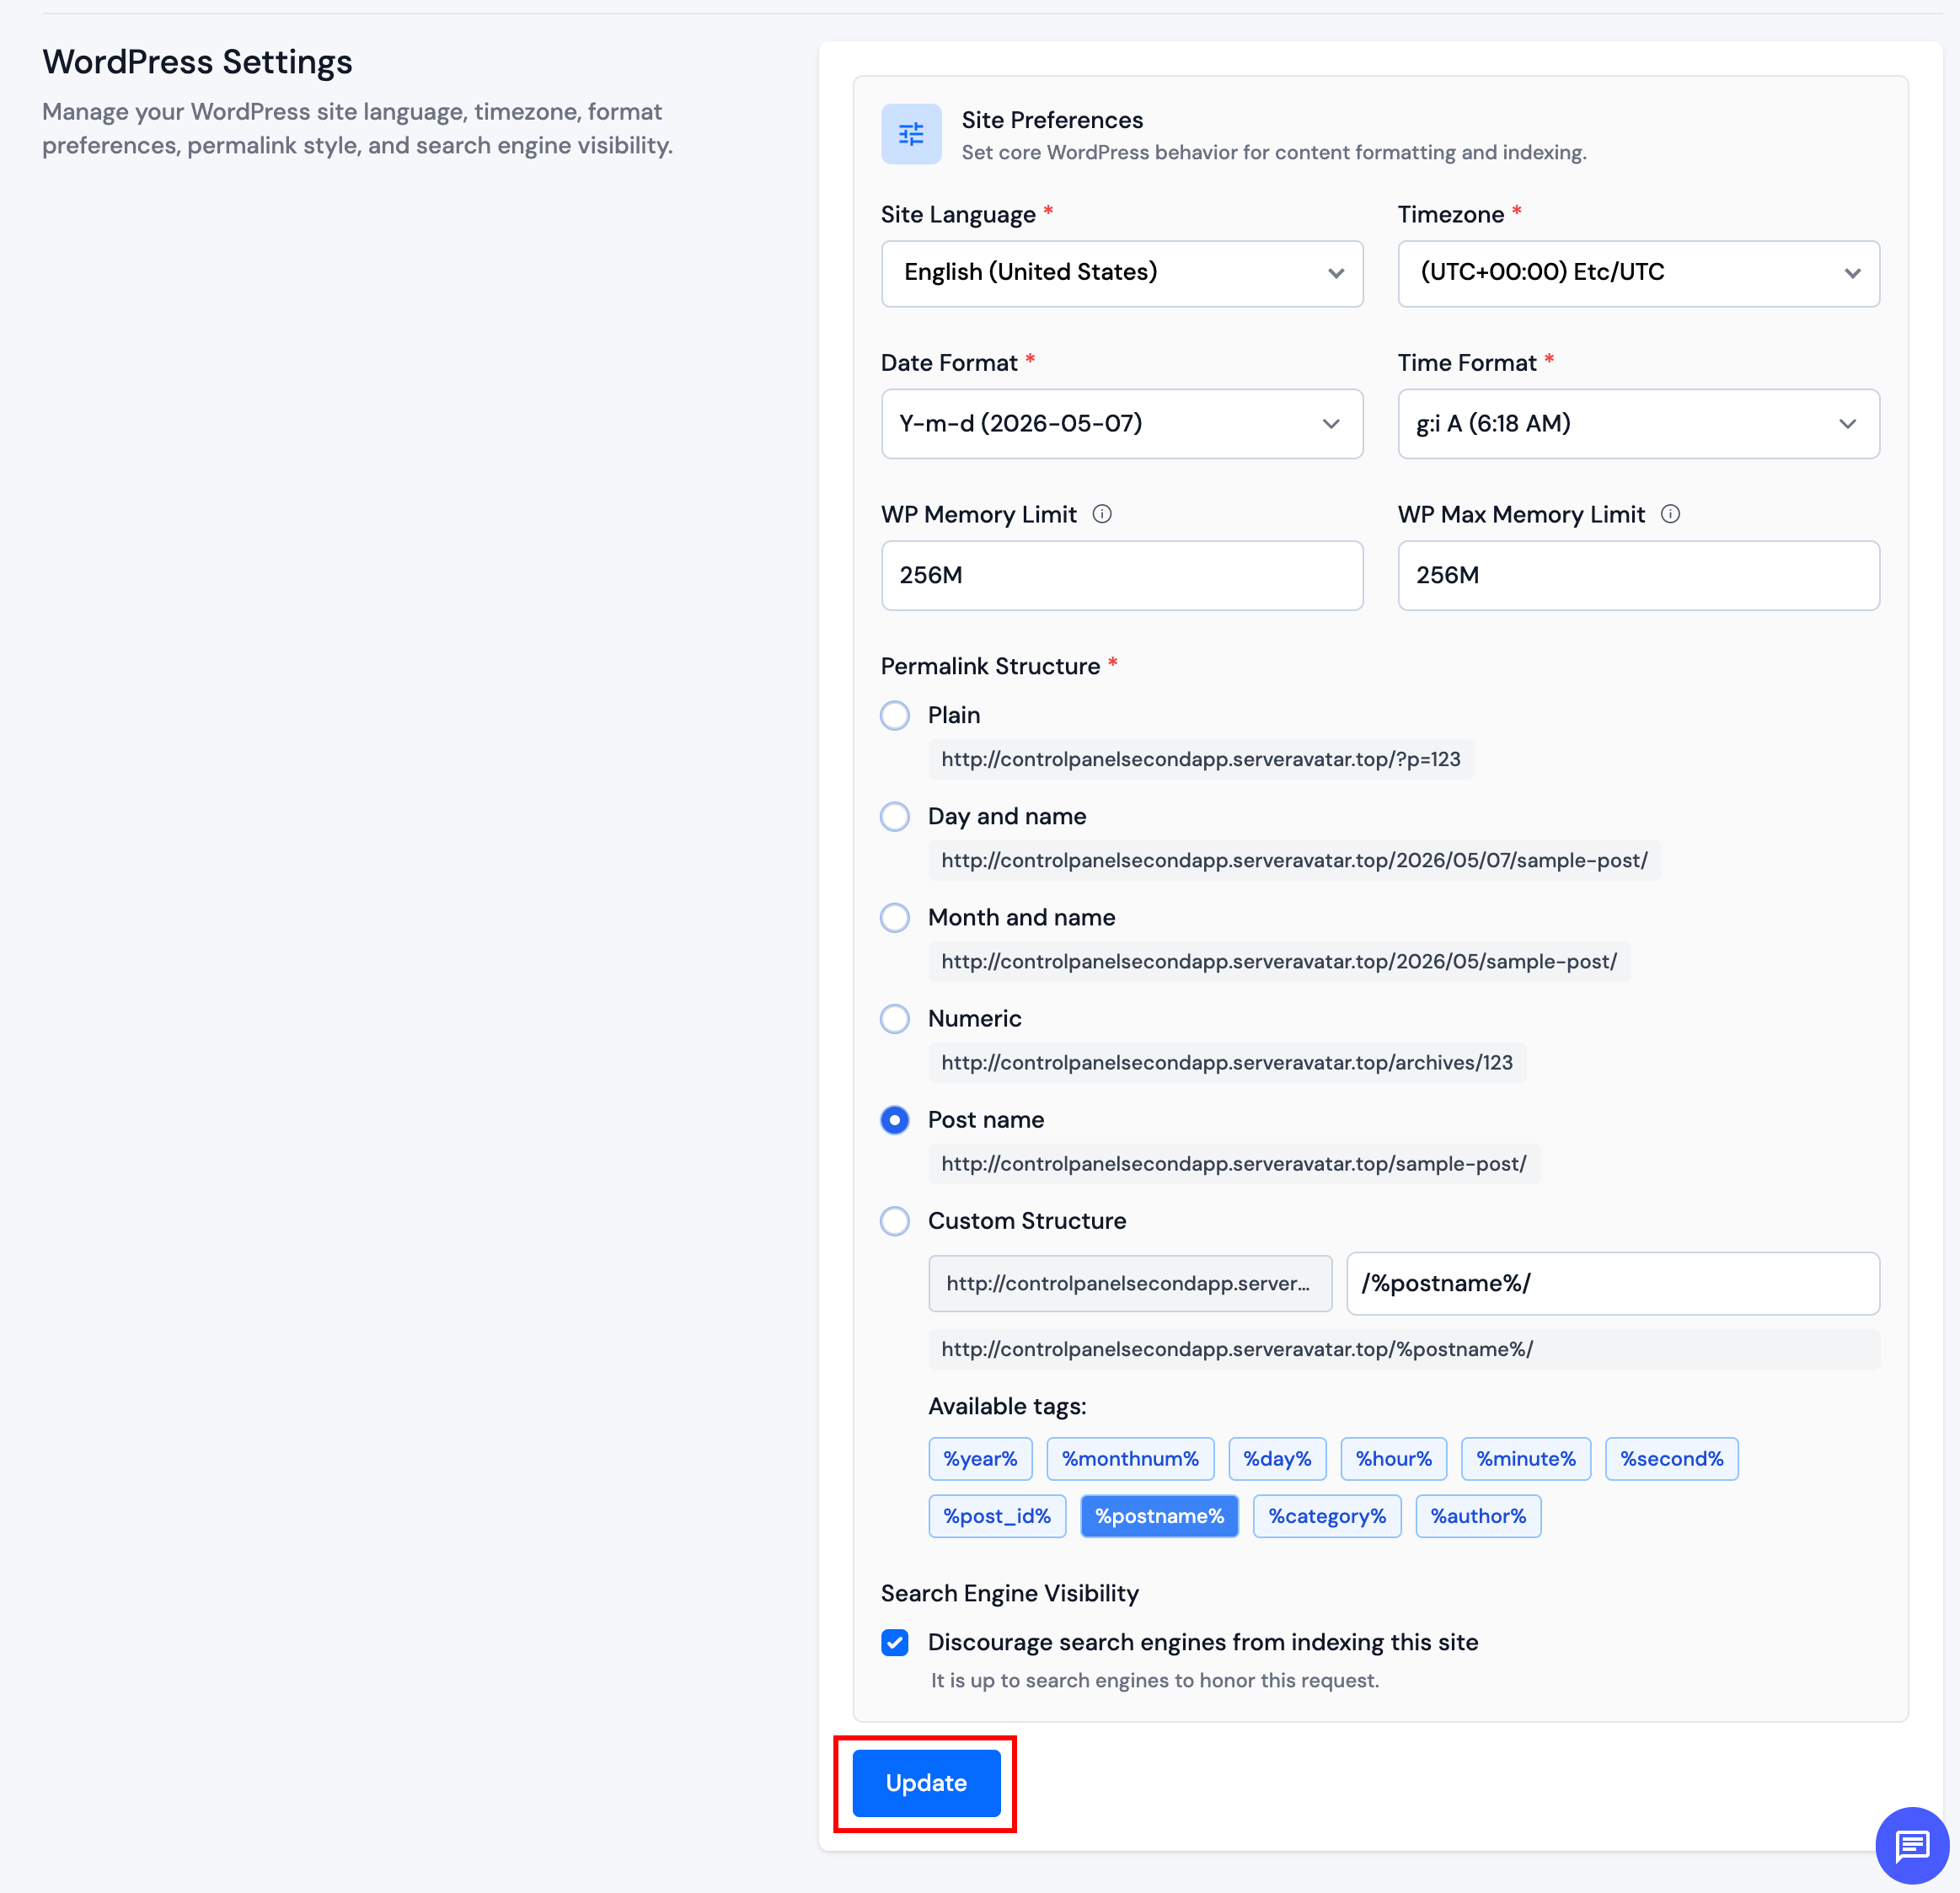
Task: Insert the %minute% tag
Action: coord(1526,1459)
